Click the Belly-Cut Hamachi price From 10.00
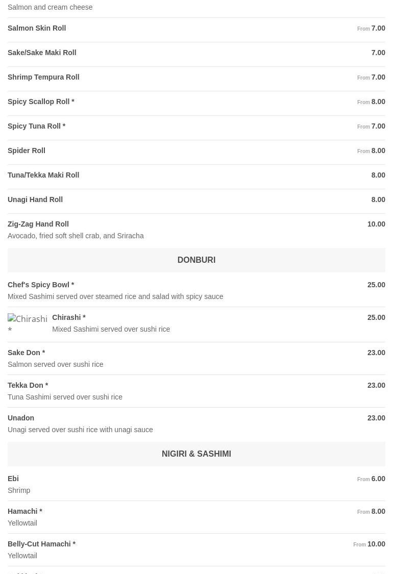 (369, 544)
